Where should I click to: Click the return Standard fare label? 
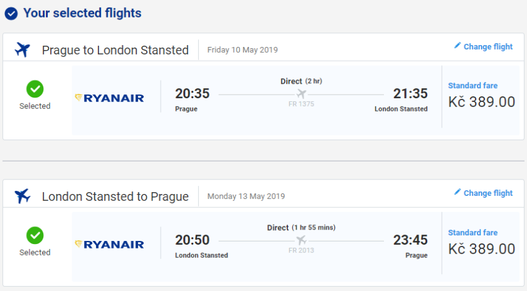tap(473, 233)
